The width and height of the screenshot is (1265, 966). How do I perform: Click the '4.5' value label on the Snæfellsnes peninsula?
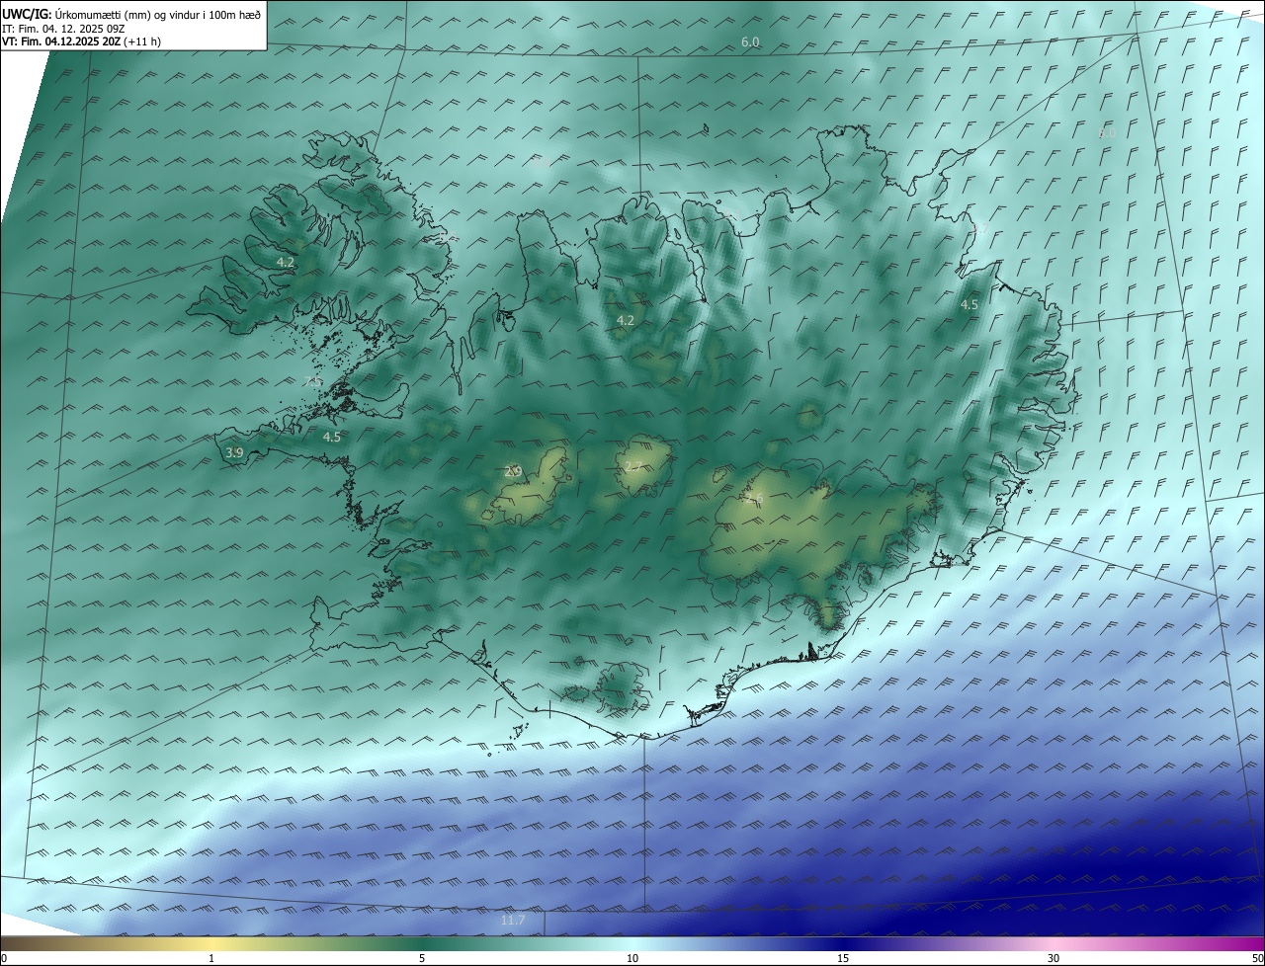click(x=332, y=437)
